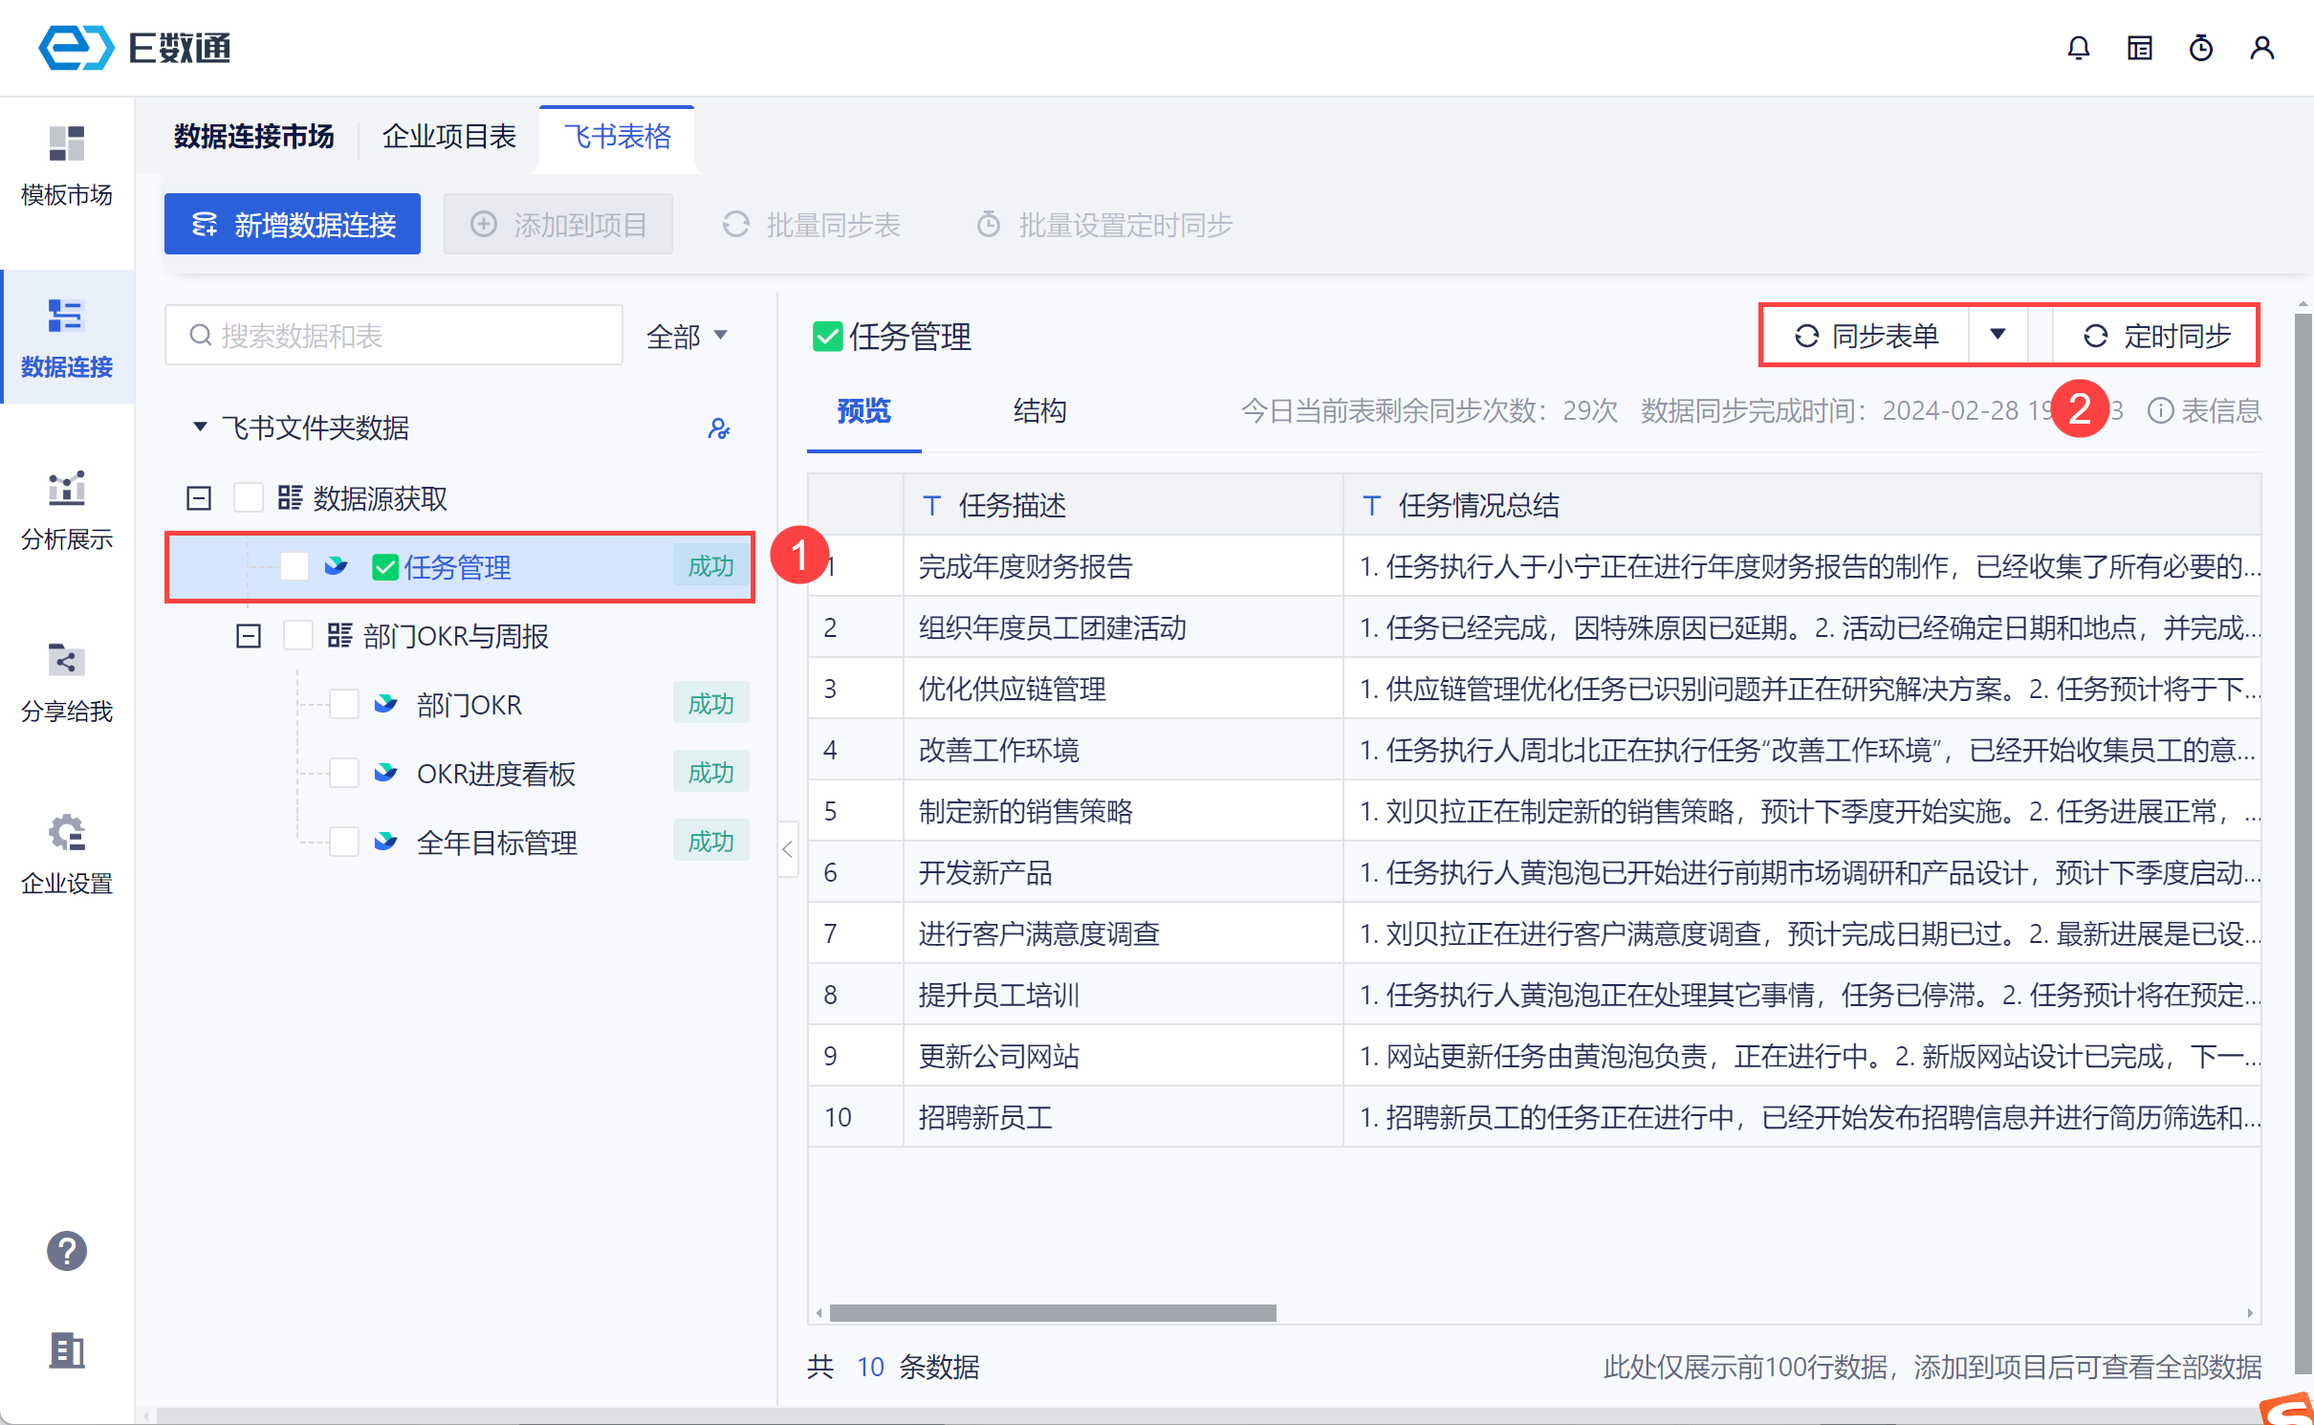
Task: Expand the 同步表单 dropdown arrow
Action: tap(1997, 335)
